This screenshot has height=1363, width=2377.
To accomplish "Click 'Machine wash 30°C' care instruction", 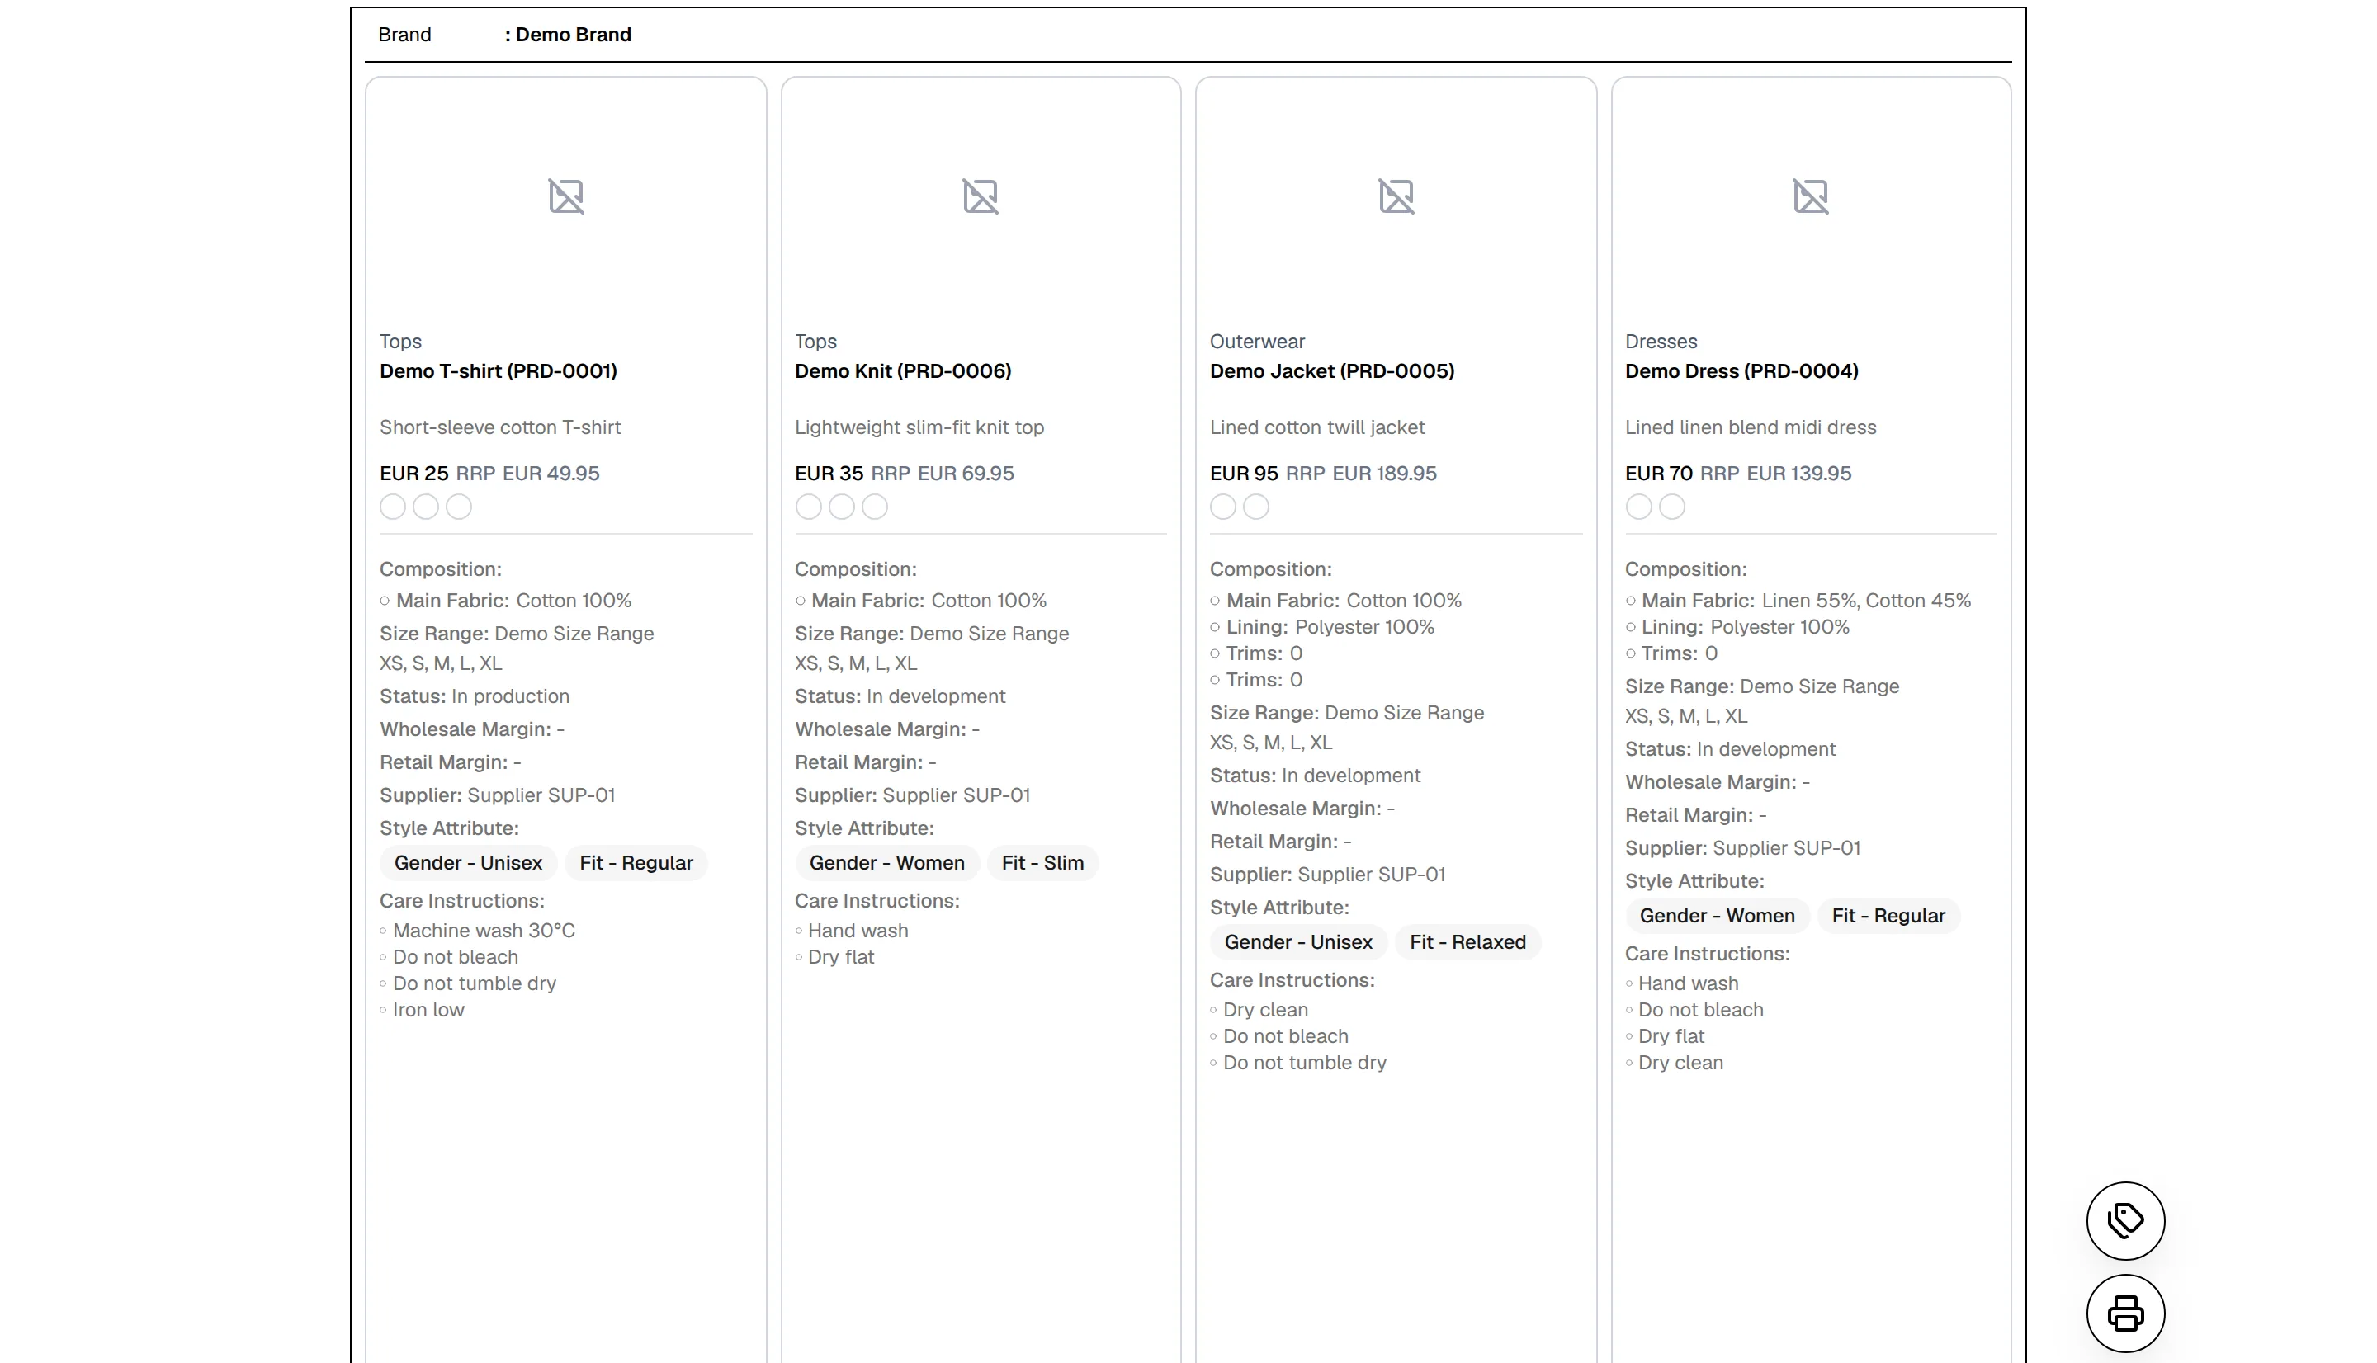I will point(484,931).
